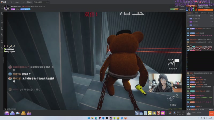
Task: Send the snowflake crystal gift
Action: click(x=141, y=113)
